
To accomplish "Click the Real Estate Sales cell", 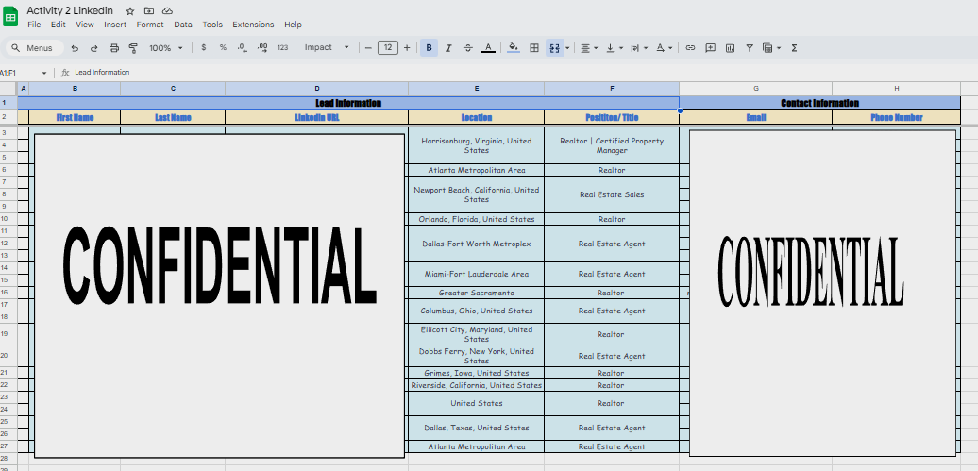I will coord(612,194).
